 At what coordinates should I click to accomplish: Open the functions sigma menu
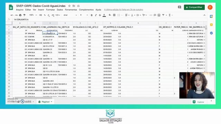click(170, 15)
